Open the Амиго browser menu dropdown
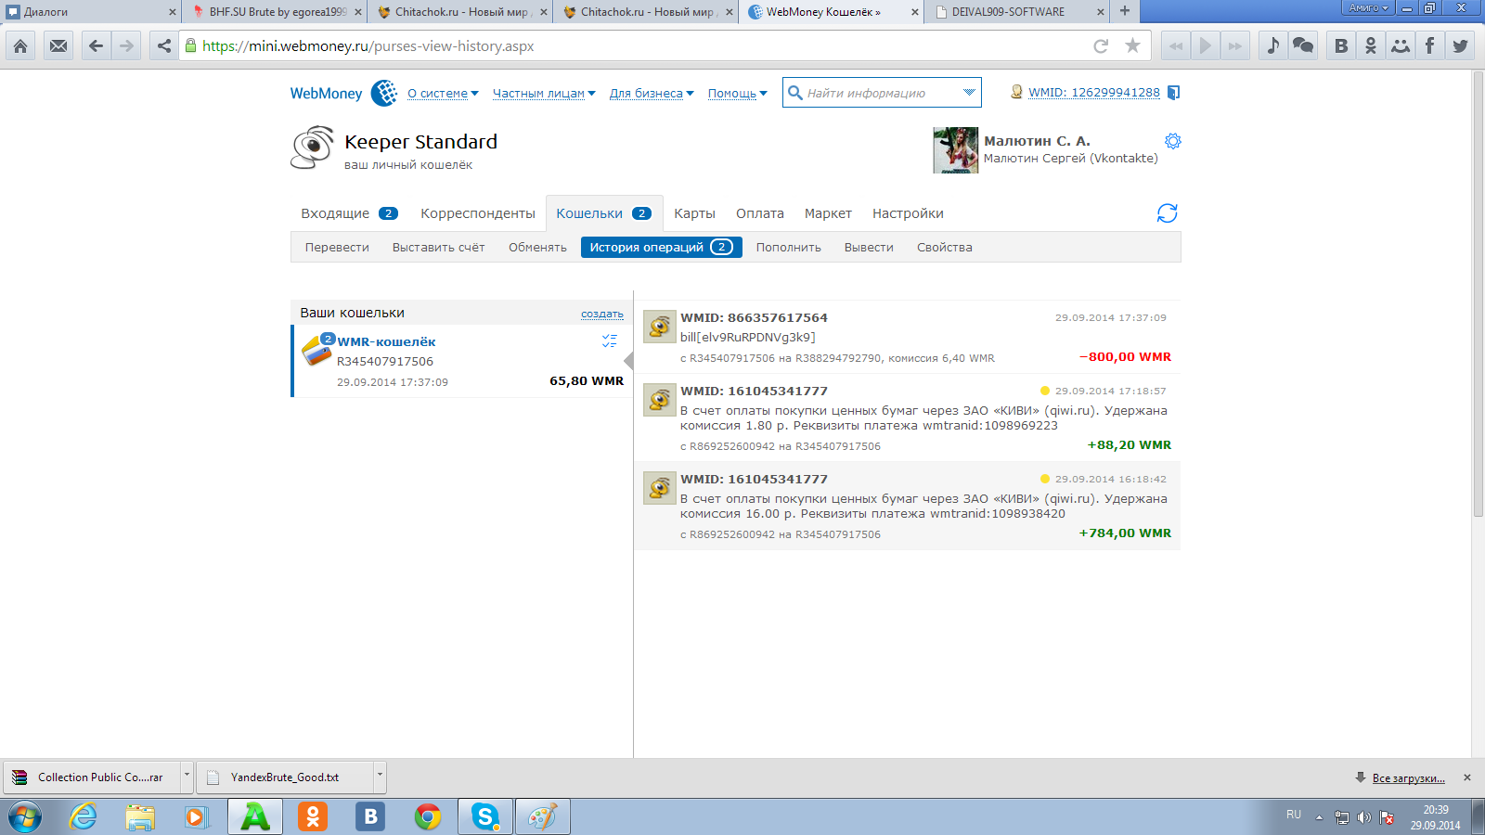This screenshot has height=835, width=1485. pyautogui.click(x=1369, y=7)
